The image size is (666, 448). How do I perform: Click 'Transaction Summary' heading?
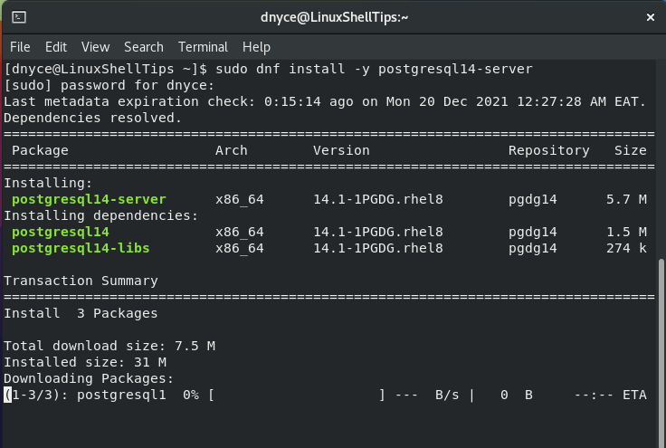click(x=81, y=281)
